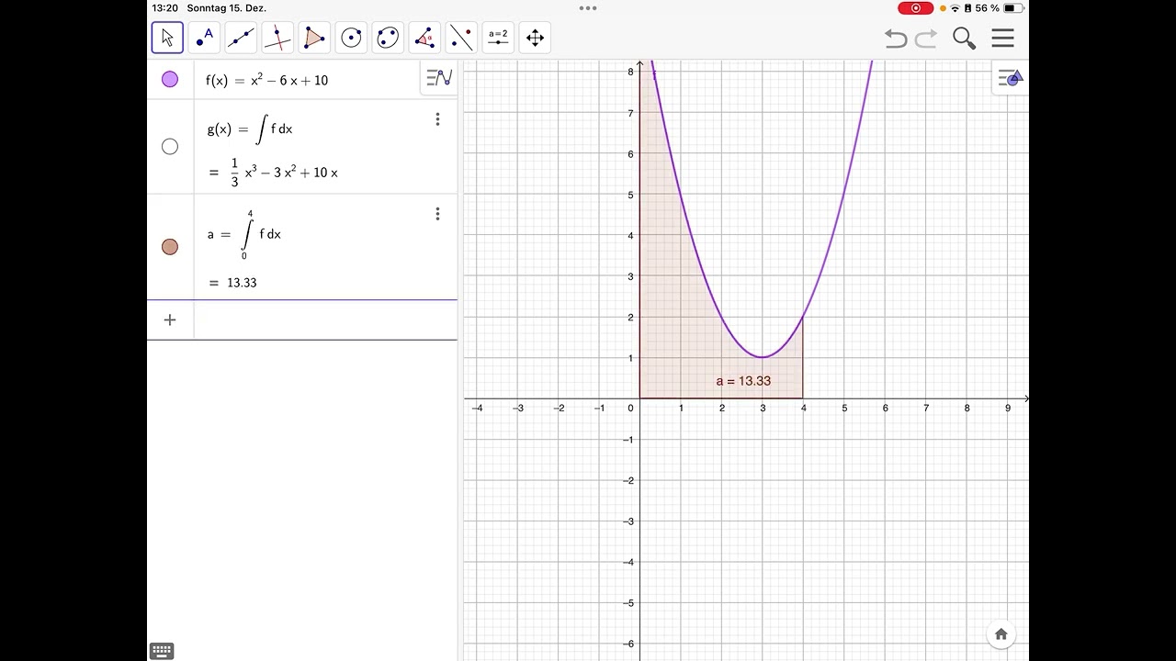Tap the 13:20 clock in status bar

click(x=165, y=8)
